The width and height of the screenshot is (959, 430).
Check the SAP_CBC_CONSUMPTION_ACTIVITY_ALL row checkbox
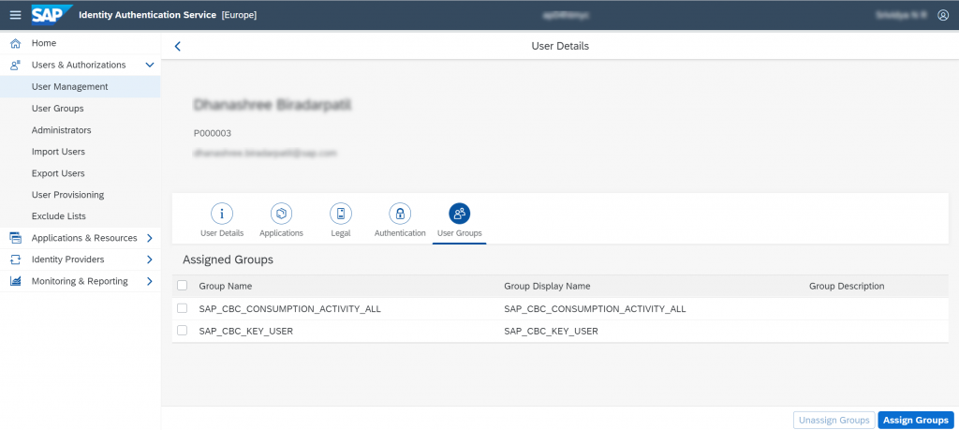183,308
